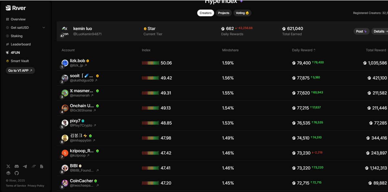Image resolution: width=388 pixels, height=192 pixels.
Task: Click the green badge next to CoinCacher
Action: (96, 181)
